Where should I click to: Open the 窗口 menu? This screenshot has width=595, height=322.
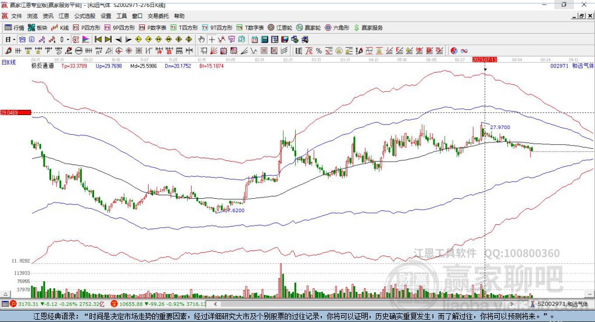pos(137,16)
